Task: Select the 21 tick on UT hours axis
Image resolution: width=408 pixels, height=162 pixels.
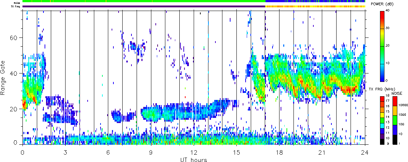Action: (x=322, y=152)
